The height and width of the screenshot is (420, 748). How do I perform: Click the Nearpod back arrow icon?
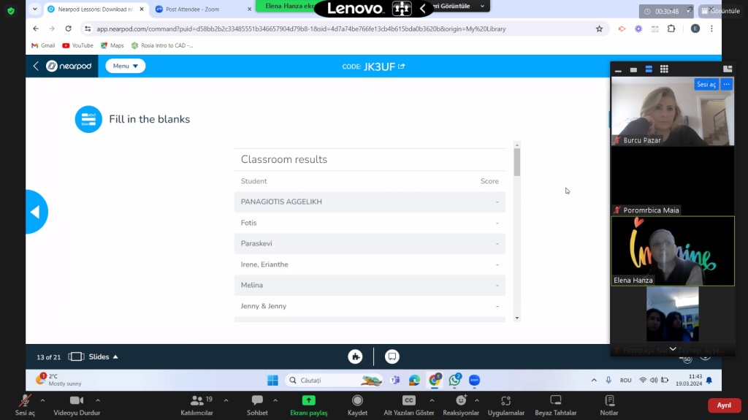[36, 66]
